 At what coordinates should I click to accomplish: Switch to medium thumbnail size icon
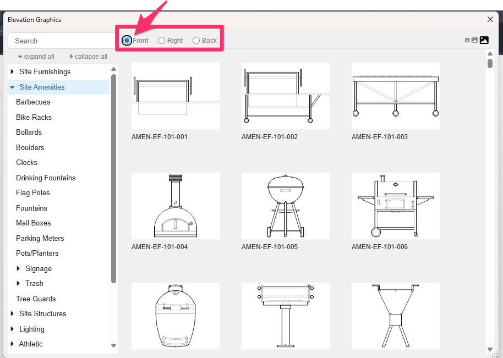point(474,40)
